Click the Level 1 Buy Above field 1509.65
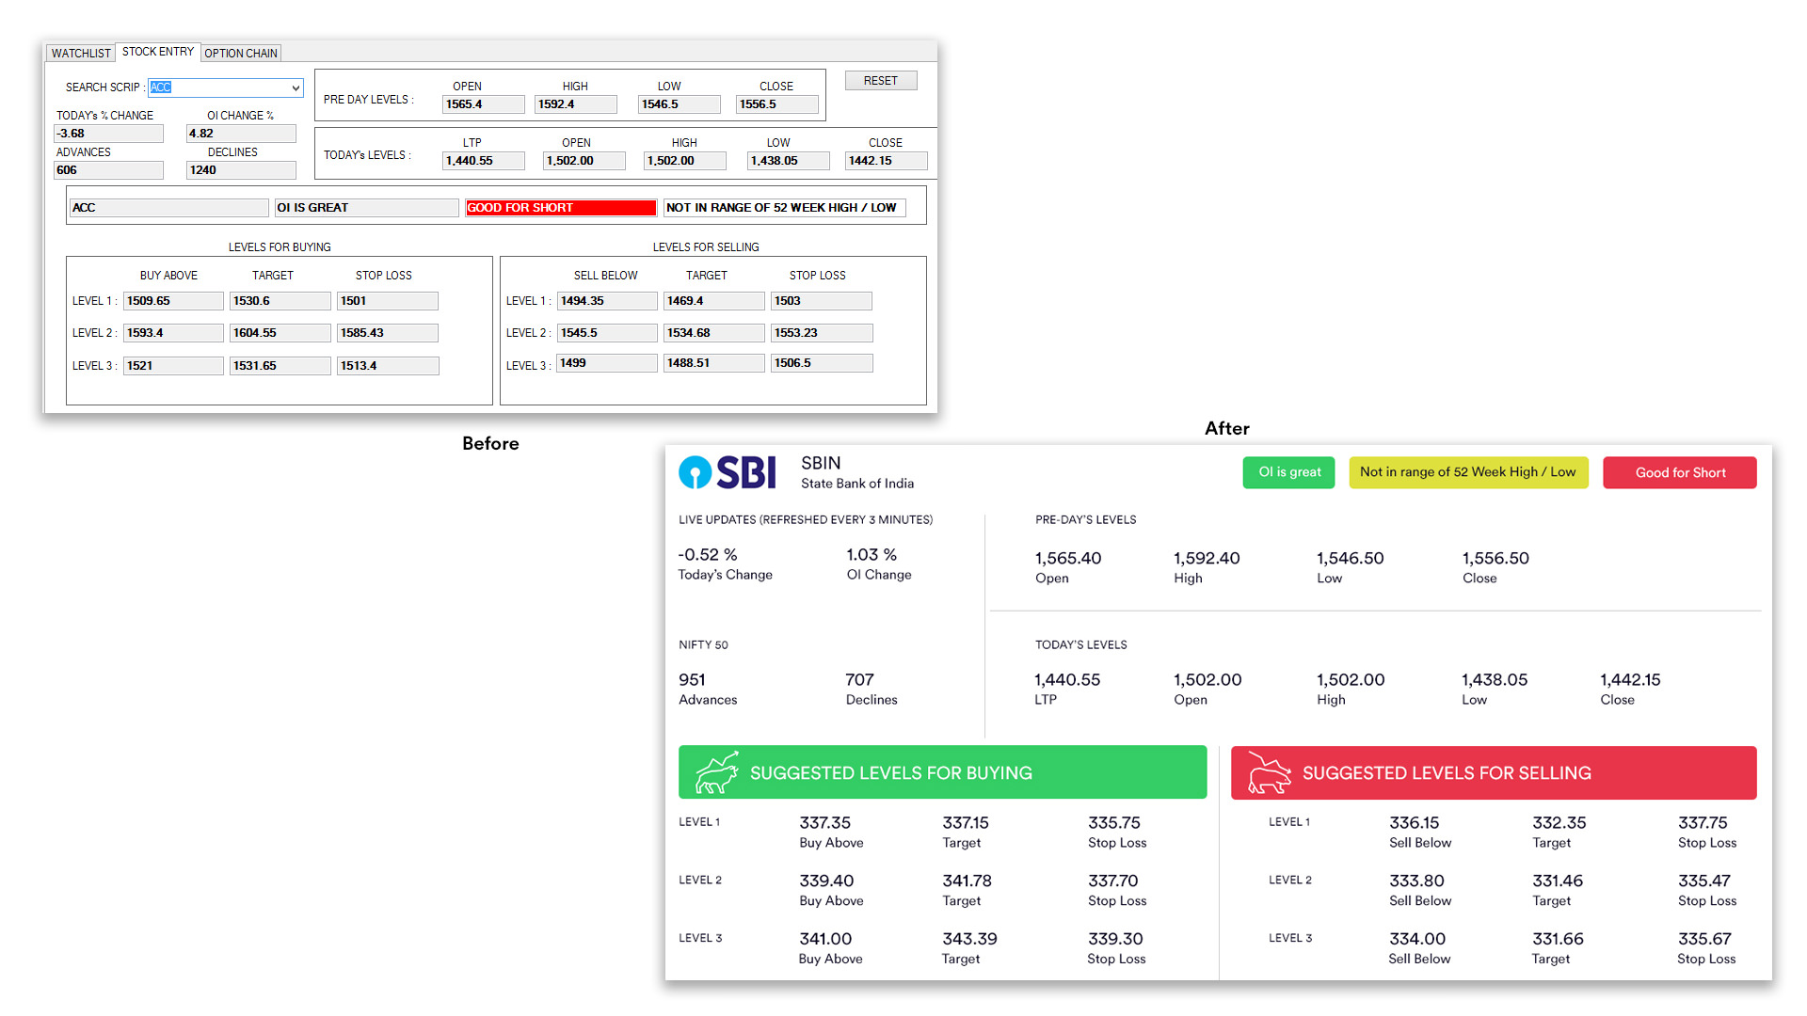This screenshot has height=1016, width=1807. click(x=173, y=301)
